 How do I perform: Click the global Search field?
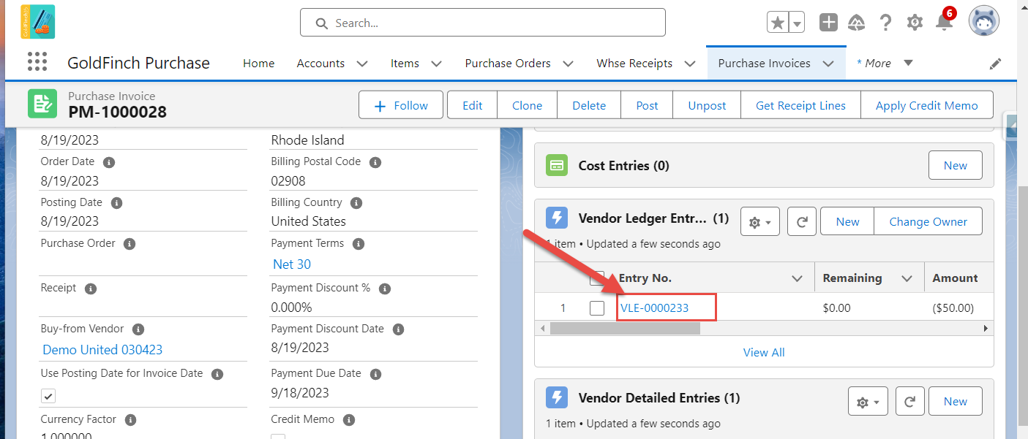click(483, 23)
